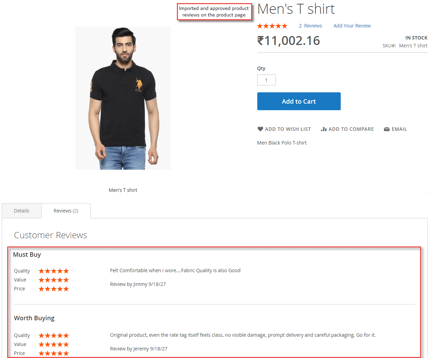Click the heart icon for wish list

point(260,129)
